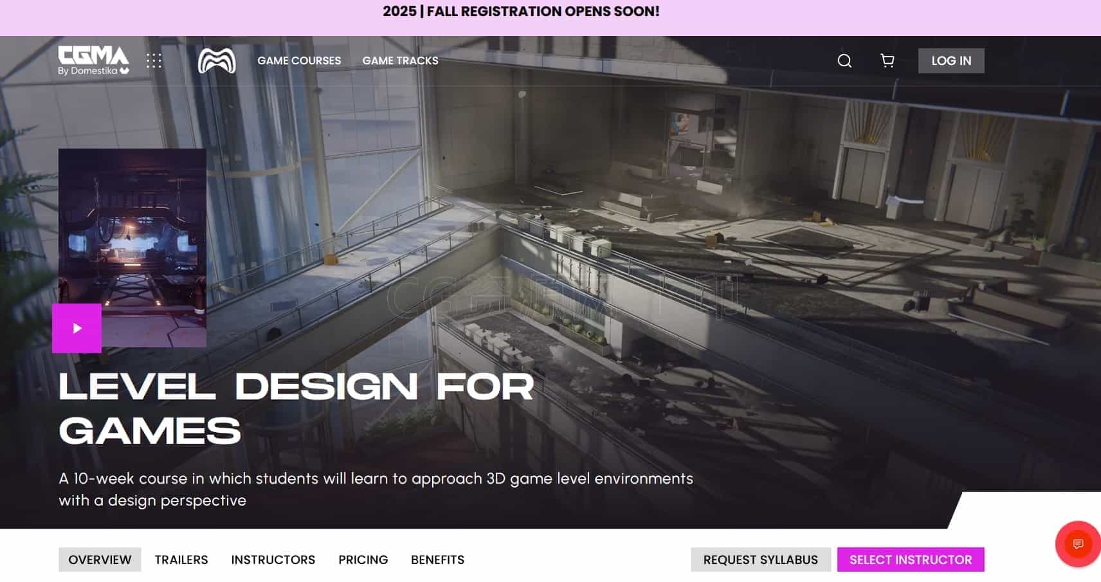View the PRICING tab

pos(363,559)
